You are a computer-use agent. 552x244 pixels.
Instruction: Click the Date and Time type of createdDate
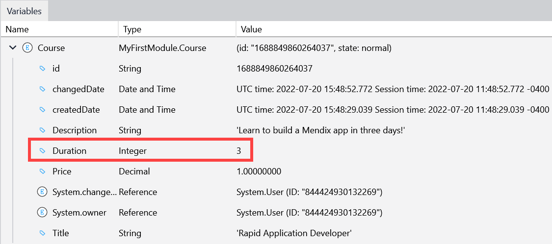(147, 110)
